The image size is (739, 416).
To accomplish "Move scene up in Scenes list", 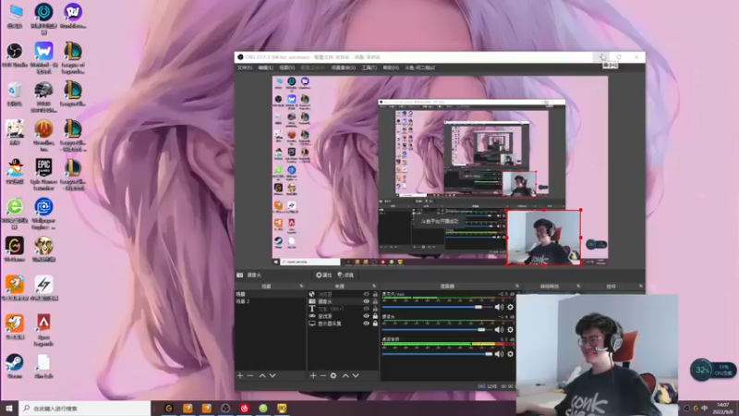I will pos(262,375).
